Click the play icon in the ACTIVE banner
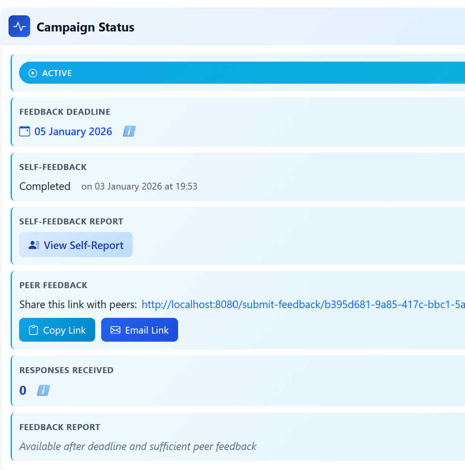The height and width of the screenshot is (470, 465). tap(33, 73)
